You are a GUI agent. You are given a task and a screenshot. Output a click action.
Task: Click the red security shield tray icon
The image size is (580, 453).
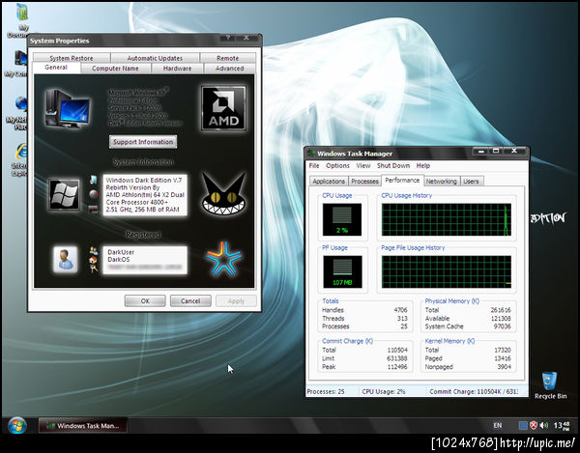coord(534,426)
